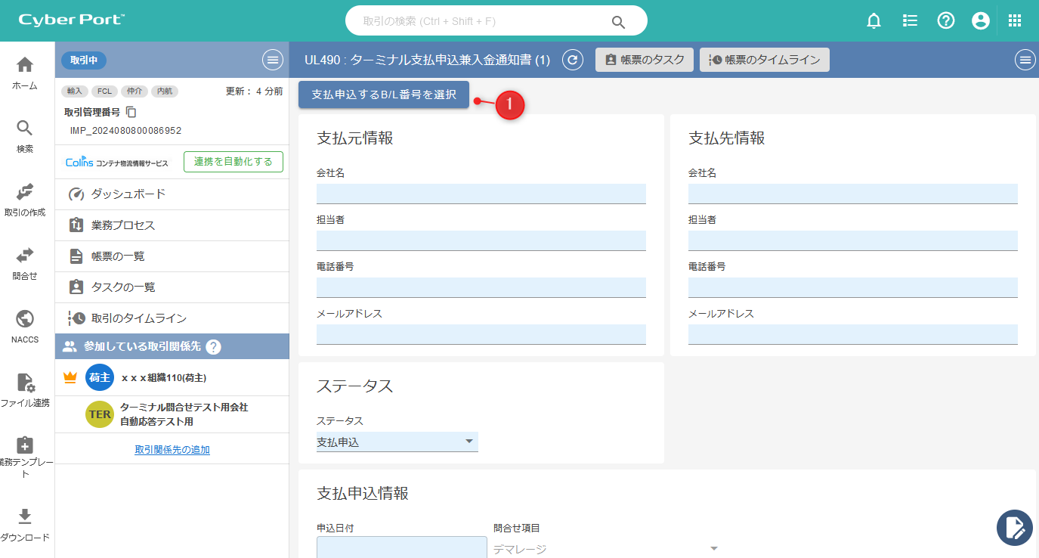Click help icon next to 参加している取引関係先
The image size is (1039, 558).
click(x=213, y=346)
